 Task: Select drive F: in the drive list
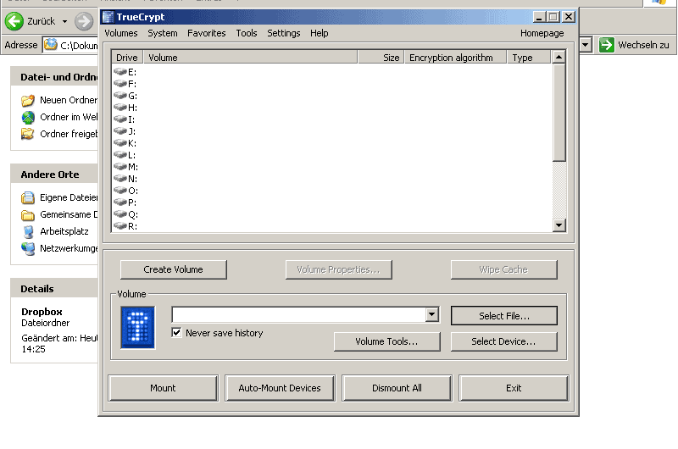(125, 84)
